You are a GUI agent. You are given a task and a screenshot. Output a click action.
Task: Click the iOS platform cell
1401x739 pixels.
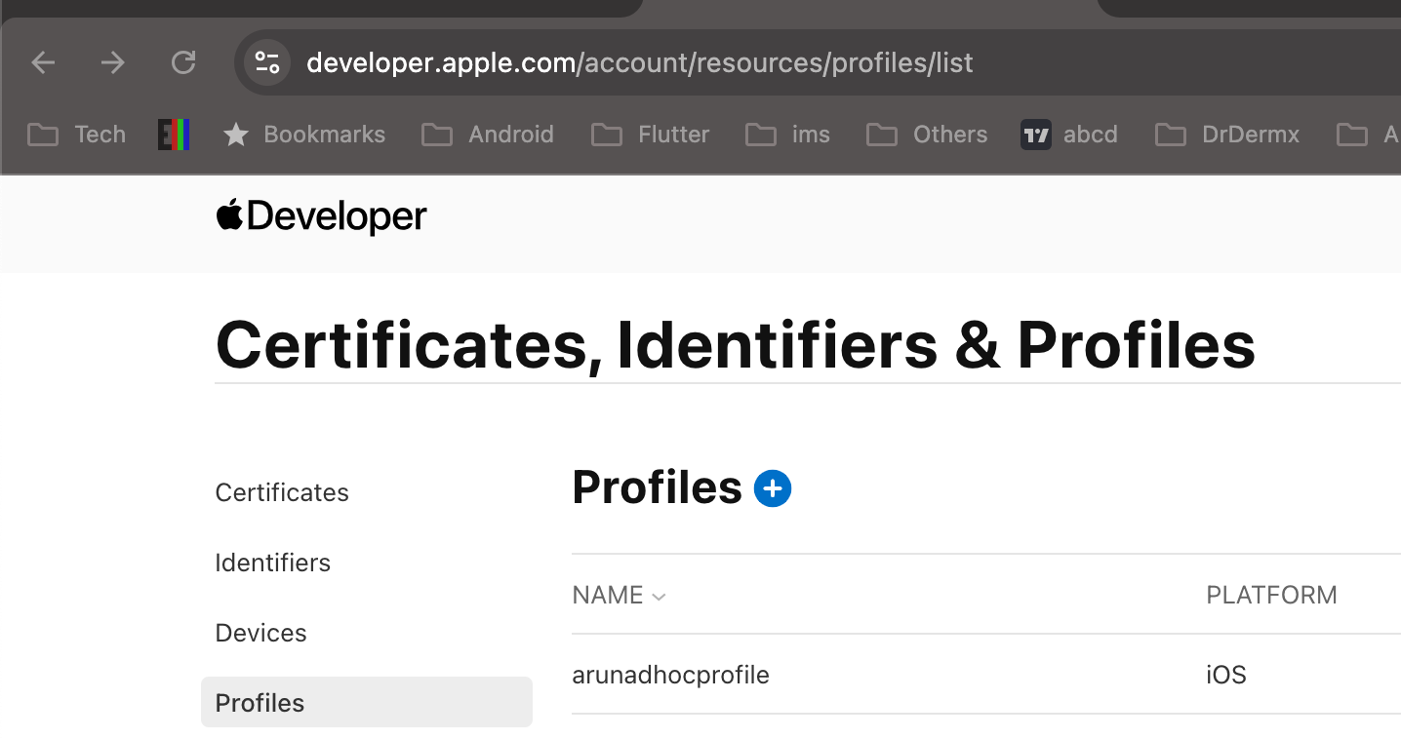1226,675
